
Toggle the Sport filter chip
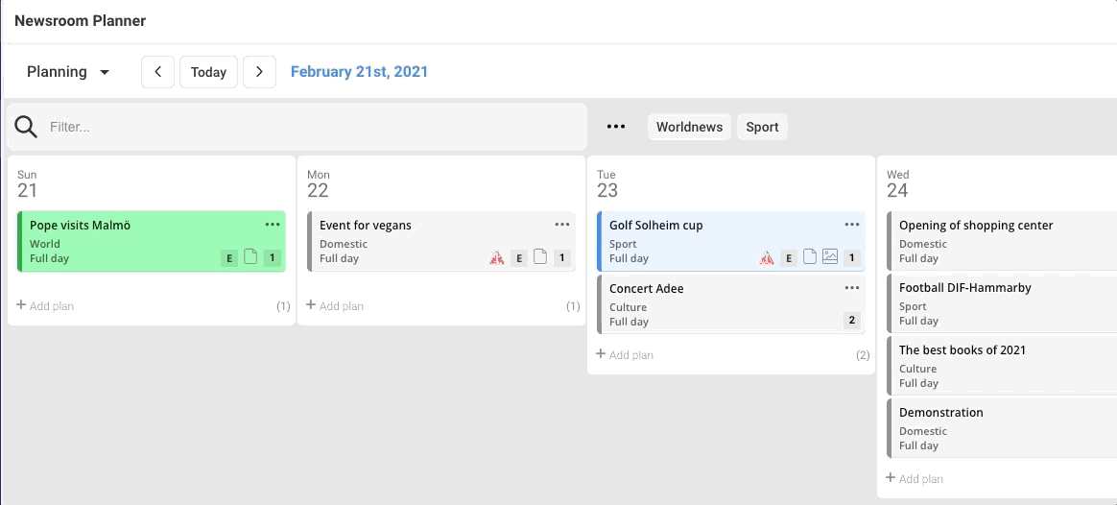tap(762, 127)
